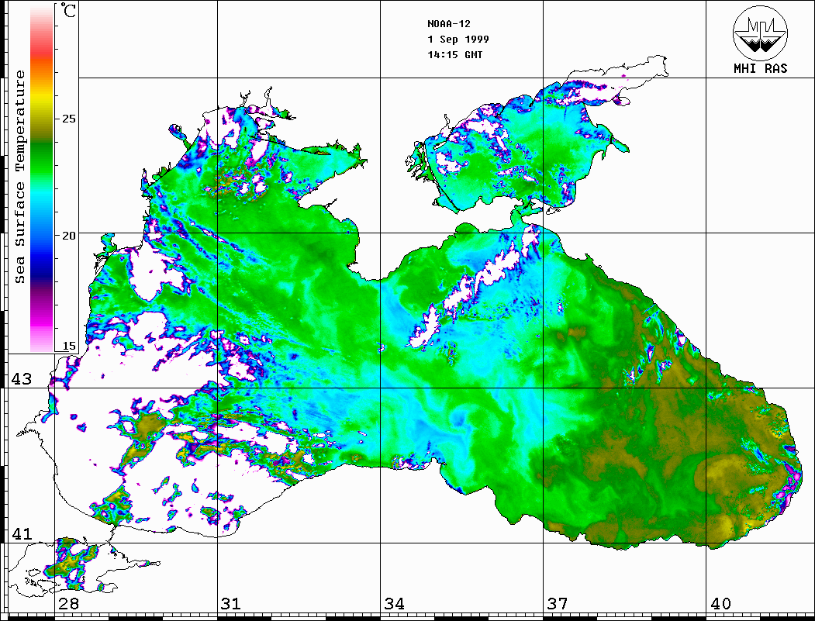Screen dimensions: 815x621
Task: Select the 'NOAA-12' satellite label
Action: 448,24
